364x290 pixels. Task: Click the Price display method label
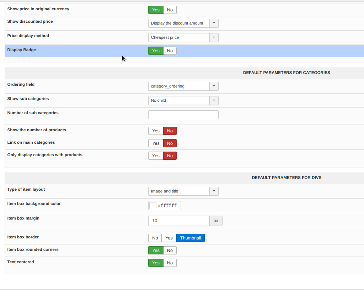[28, 36]
